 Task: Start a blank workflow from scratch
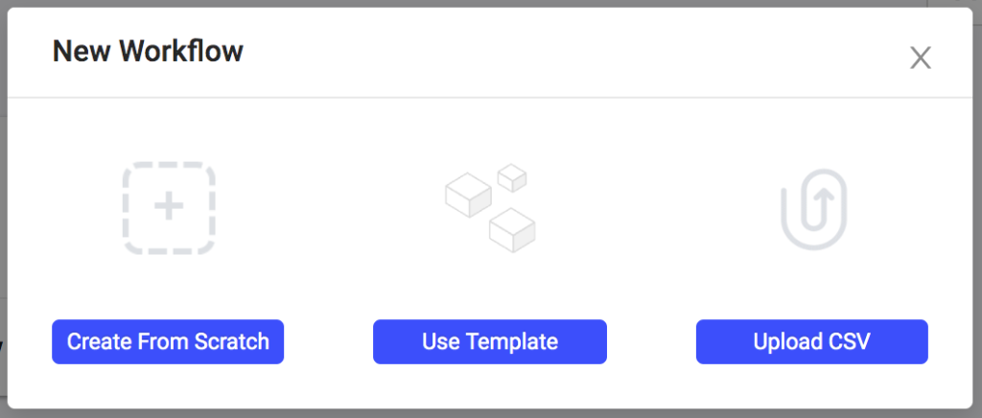[168, 341]
